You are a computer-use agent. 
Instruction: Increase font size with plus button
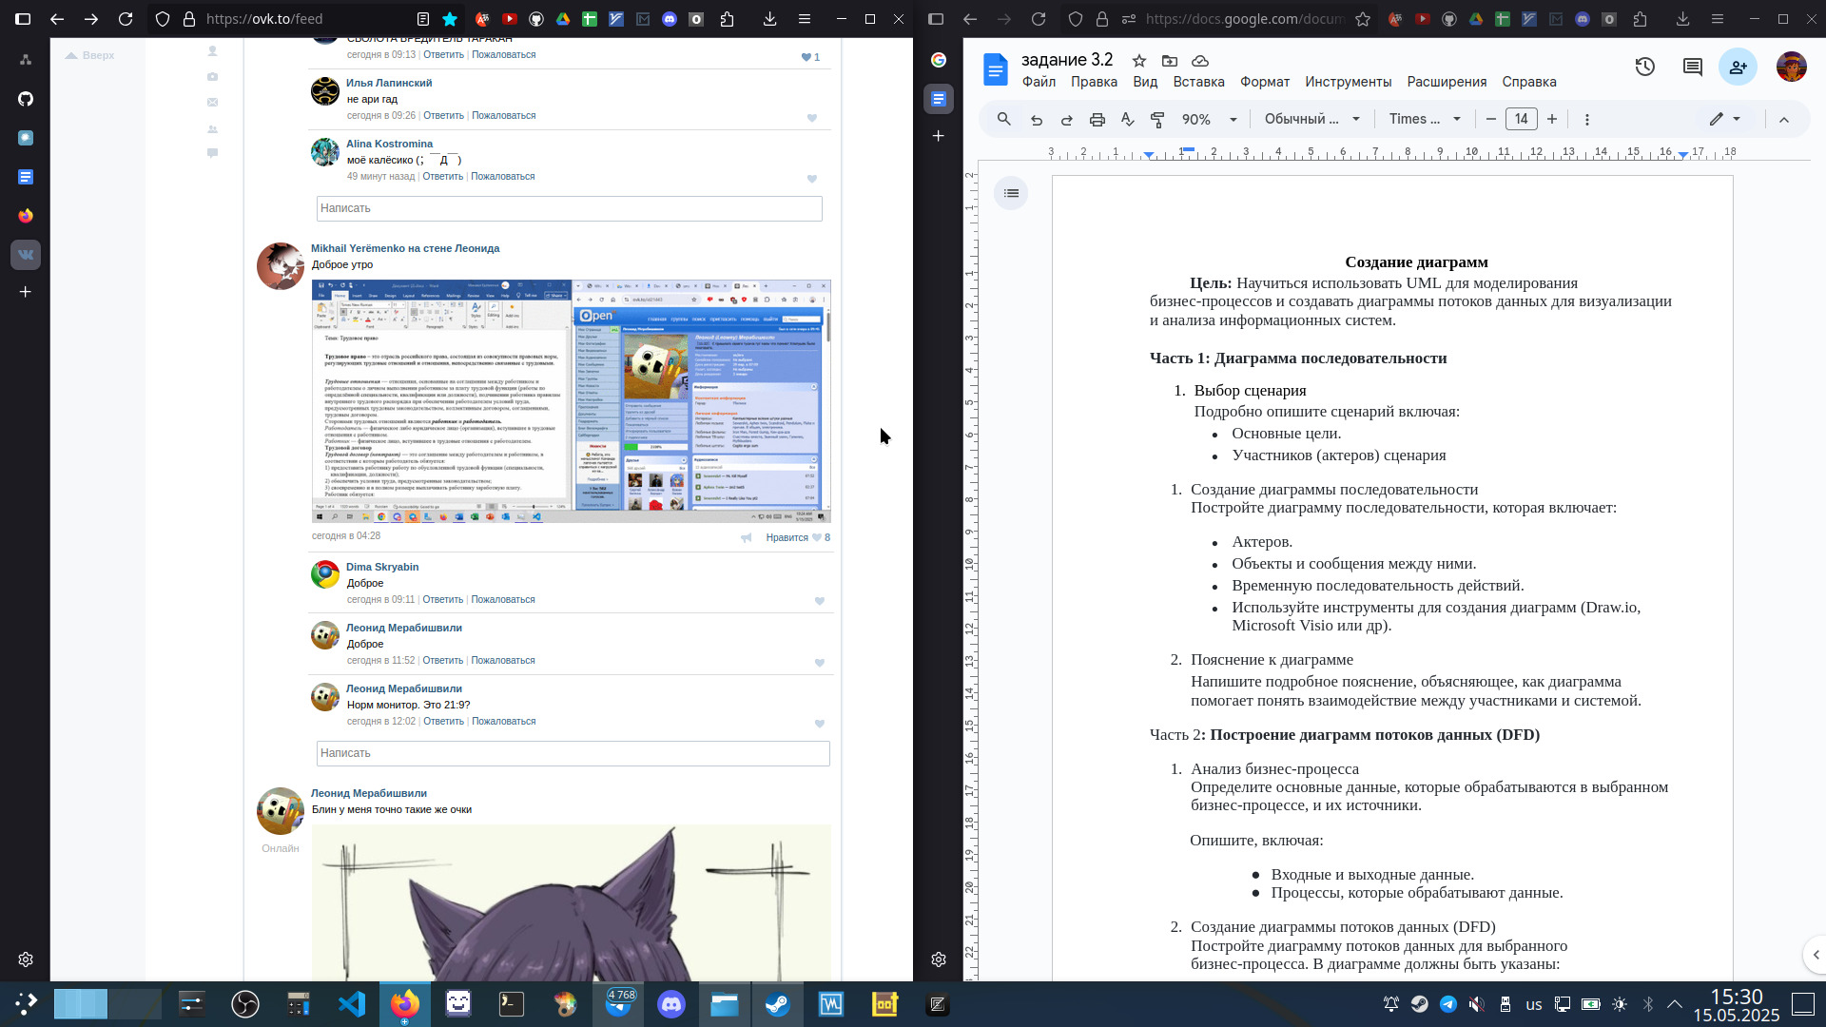pyautogui.click(x=1552, y=120)
